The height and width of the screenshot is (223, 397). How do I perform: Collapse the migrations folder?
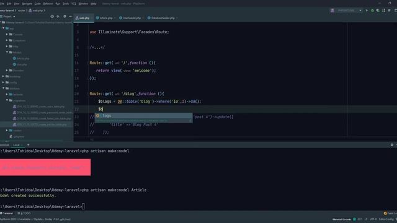7,100
